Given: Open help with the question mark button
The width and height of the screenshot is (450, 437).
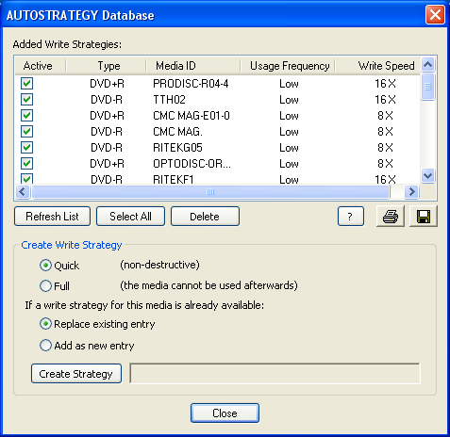Looking at the screenshot, I should coord(351,217).
